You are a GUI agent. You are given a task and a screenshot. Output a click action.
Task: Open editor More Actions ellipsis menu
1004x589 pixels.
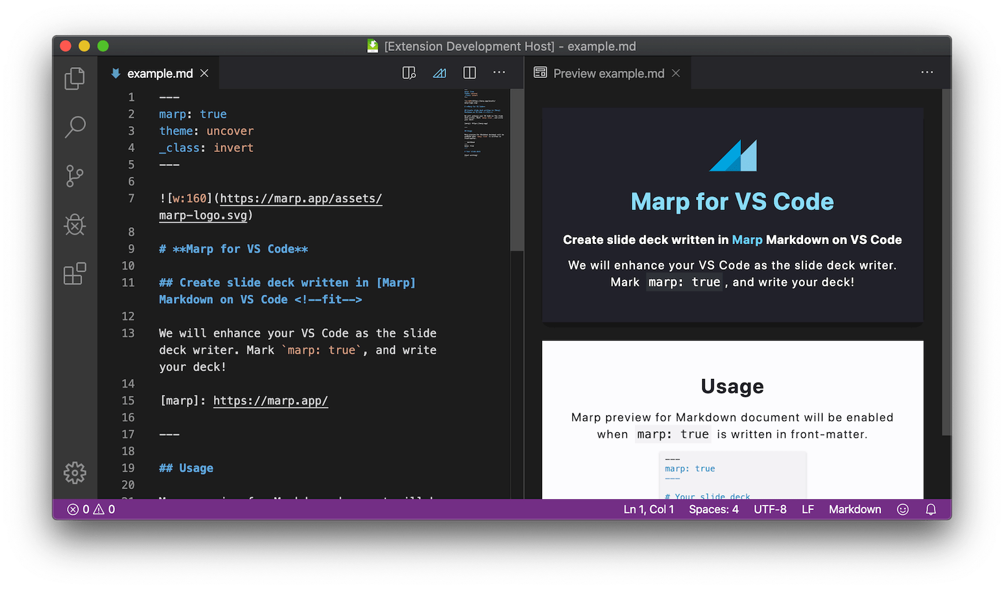coord(499,73)
